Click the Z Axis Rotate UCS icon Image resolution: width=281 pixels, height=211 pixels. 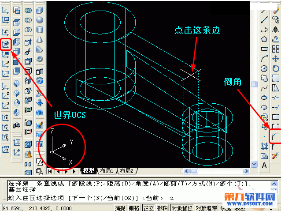click(5, 137)
